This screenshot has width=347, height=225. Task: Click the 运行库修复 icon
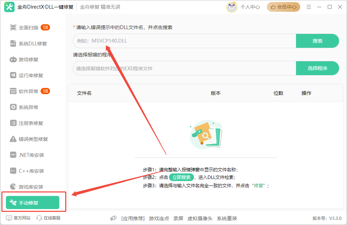pos(13,75)
